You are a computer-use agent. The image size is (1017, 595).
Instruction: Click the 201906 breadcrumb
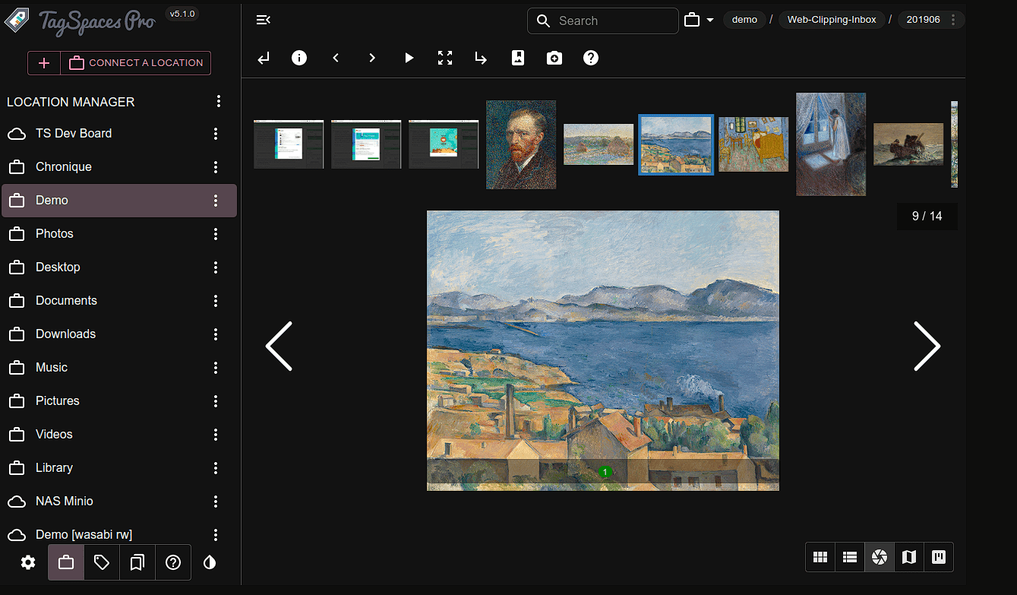tap(923, 20)
